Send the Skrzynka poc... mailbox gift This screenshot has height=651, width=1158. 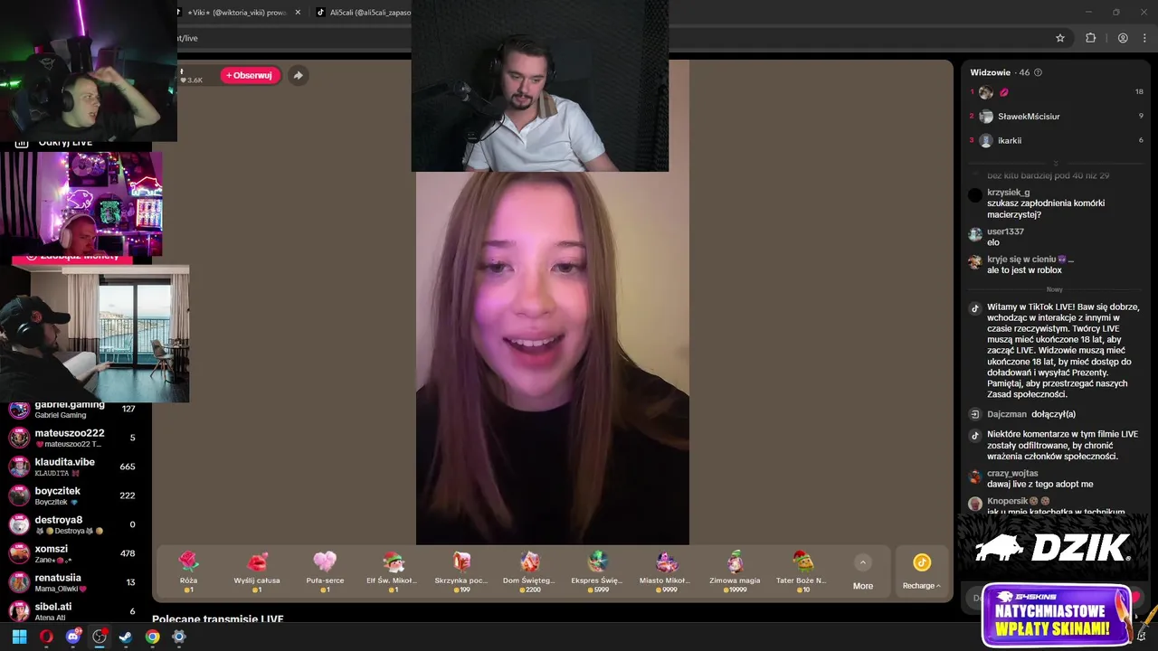click(x=461, y=571)
